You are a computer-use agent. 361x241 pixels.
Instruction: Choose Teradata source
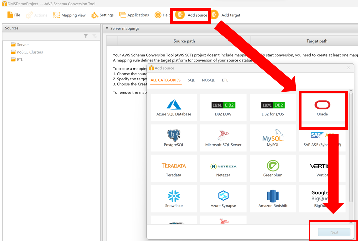(x=174, y=168)
